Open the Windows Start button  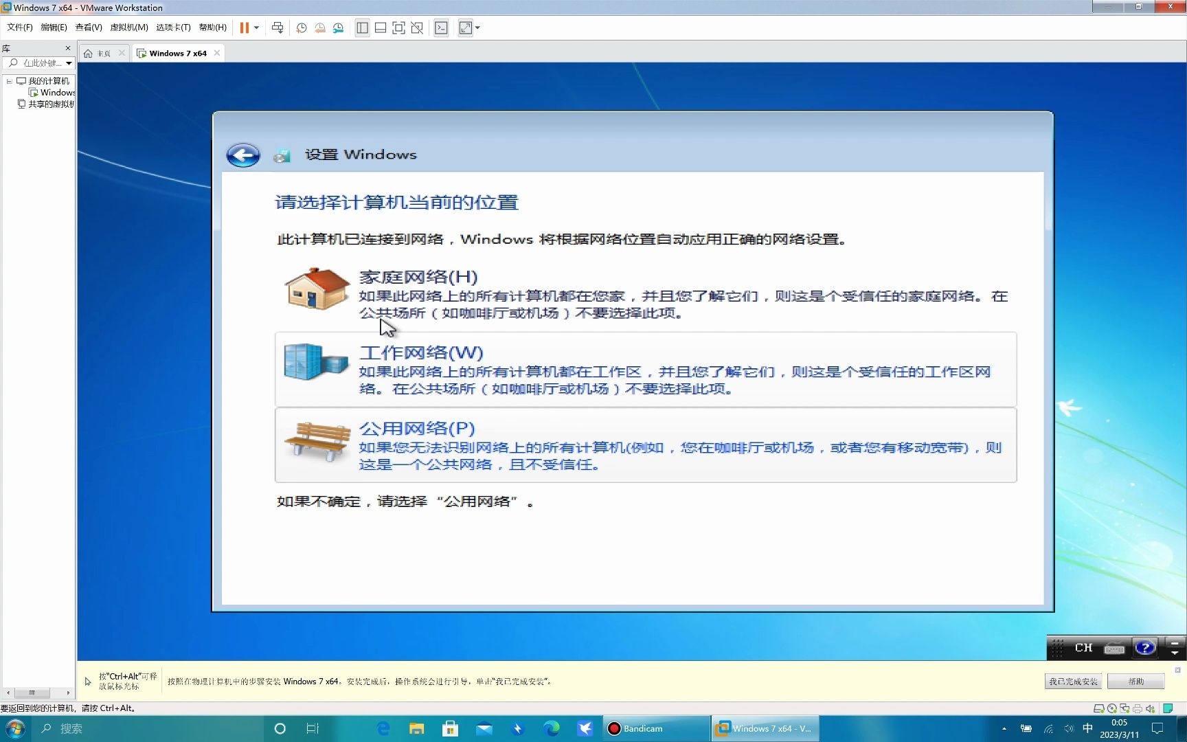coord(15,729)
